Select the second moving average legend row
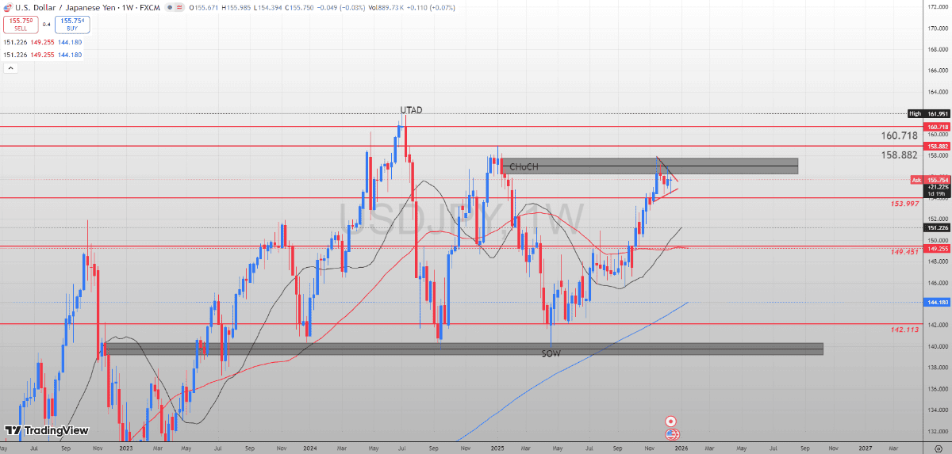 click(43, 54)
